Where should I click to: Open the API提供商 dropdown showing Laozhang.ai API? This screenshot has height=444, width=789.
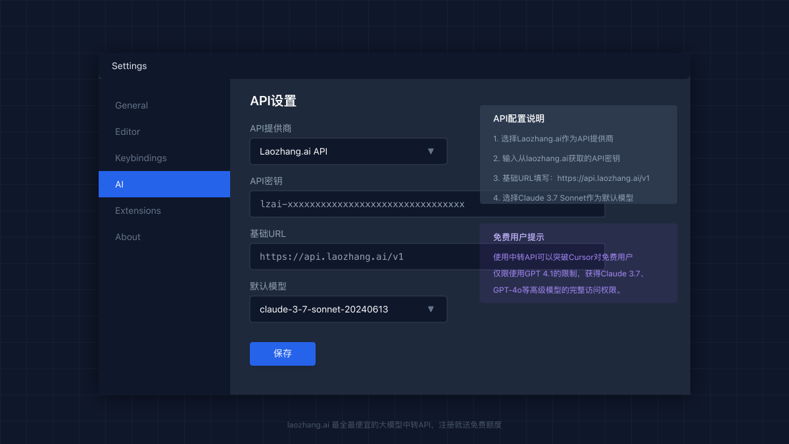pos(348,151)
